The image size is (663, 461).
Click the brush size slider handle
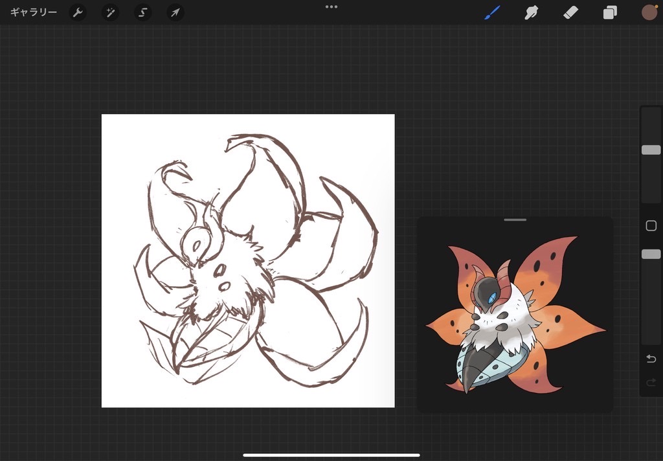651,150
